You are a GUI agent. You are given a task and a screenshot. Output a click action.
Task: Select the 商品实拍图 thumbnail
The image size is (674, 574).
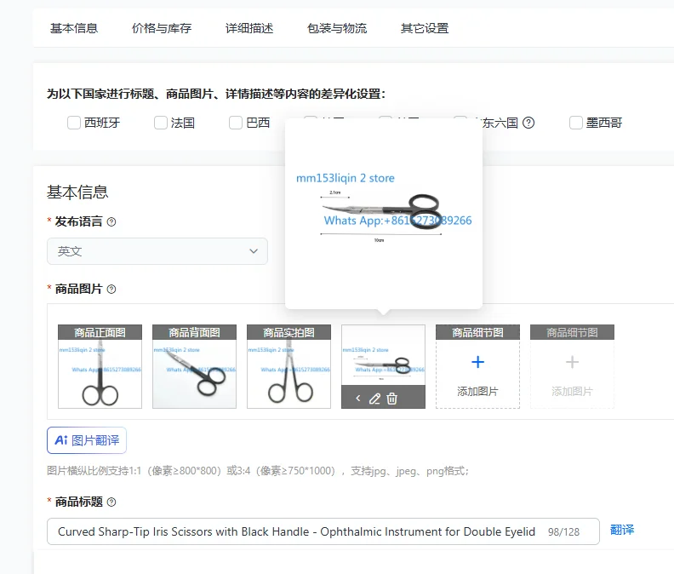[x=288, y=366]
